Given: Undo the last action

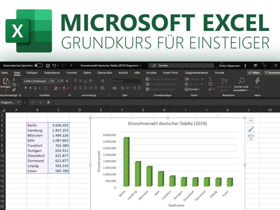Looking at the screenshot, I should [x=54, y=66].
